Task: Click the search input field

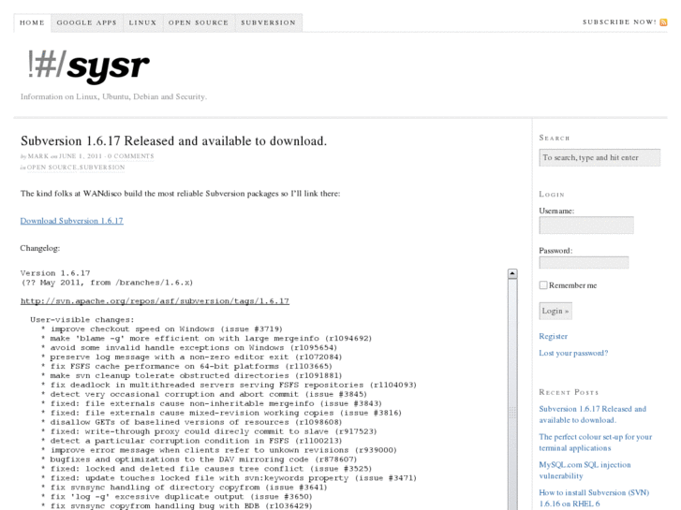Action: [600, 157]
